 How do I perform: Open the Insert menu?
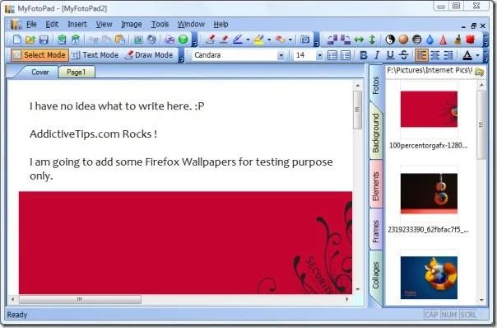pos(77,24)
